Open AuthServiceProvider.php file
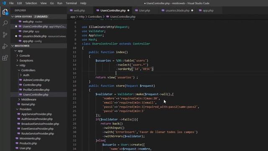 click(x=37, y=119)
